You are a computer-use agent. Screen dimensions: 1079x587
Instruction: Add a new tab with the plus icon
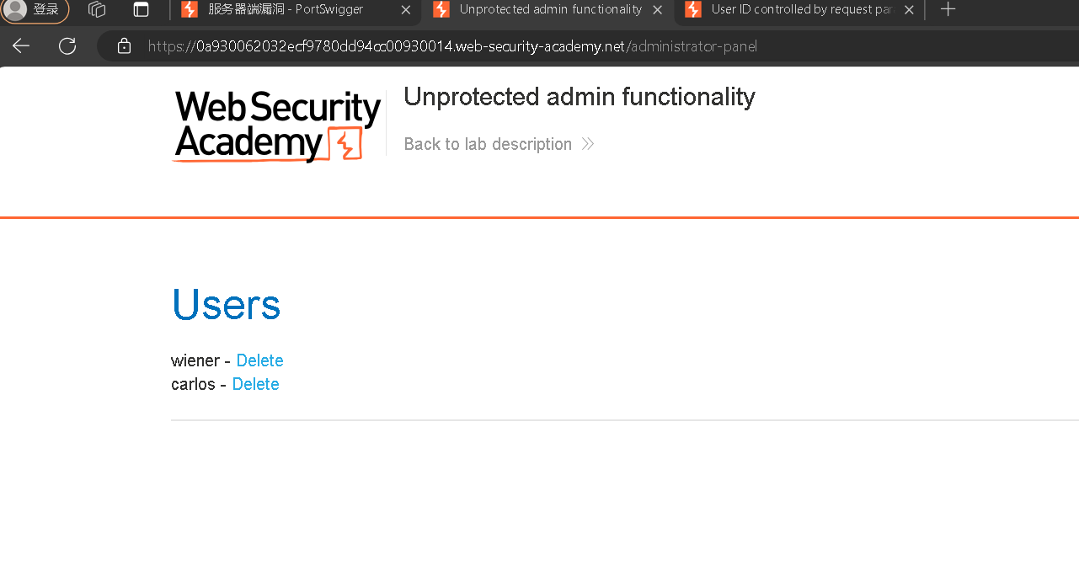(x=948, y=9)
